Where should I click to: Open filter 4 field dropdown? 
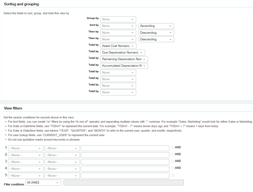coord(26,169)
